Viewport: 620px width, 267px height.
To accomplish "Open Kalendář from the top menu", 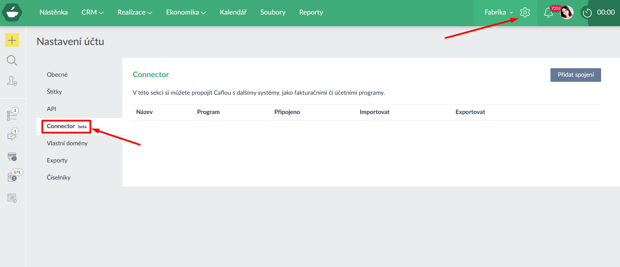I will pos(233,12).
